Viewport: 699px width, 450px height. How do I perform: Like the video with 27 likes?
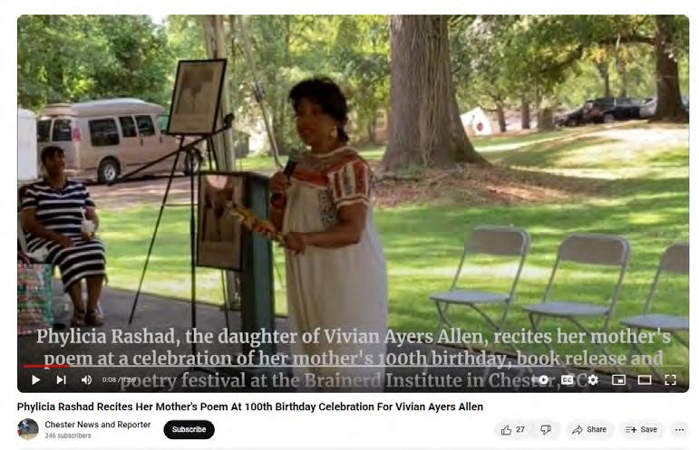pyautogui.click(x=513, y=429)
